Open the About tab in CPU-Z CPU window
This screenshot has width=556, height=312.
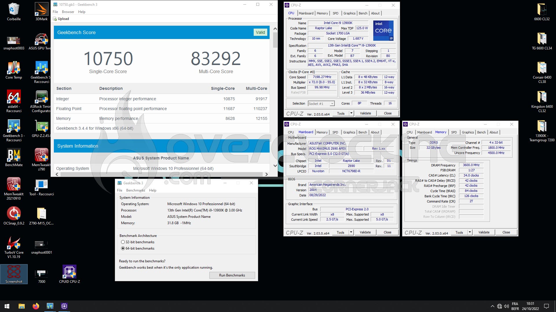pyautogui.click(x=375, y=13)
